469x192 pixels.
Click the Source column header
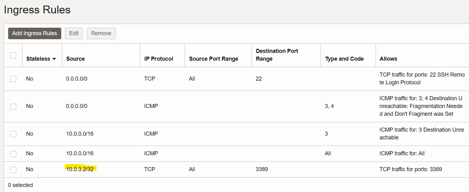click(x=75, y=59)
